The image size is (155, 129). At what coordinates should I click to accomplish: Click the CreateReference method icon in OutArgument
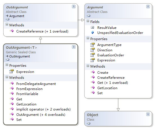12,31
